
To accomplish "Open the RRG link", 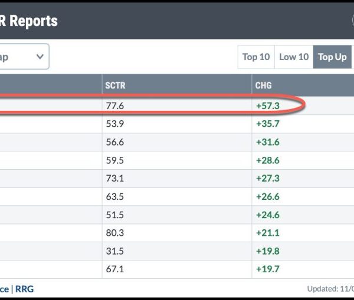I will point(24,289).
